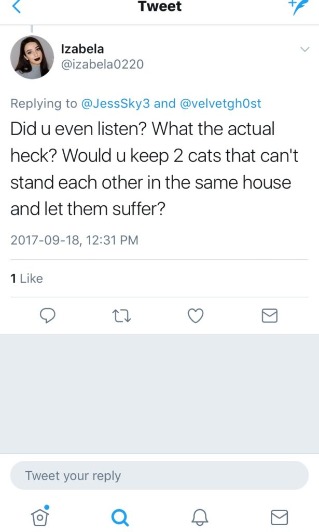Image resolution: width=319 pixels, height=532 pixels.
Task: Tap the back arrow icon
Action: (x=17, y=7)
